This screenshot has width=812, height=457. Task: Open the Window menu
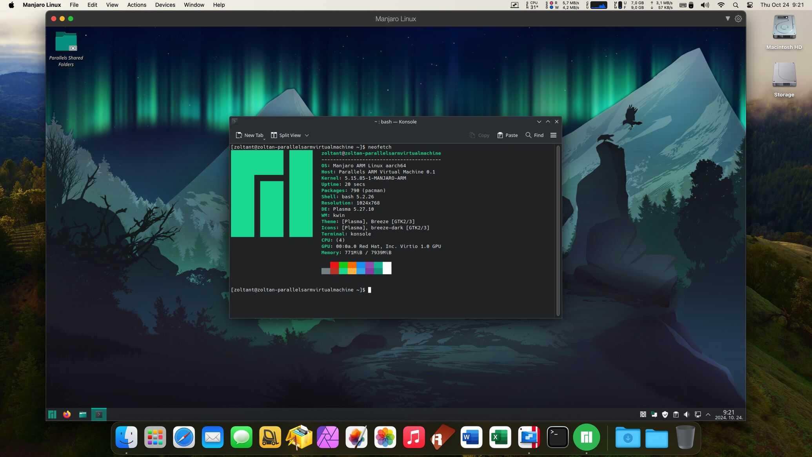(194, 5)
